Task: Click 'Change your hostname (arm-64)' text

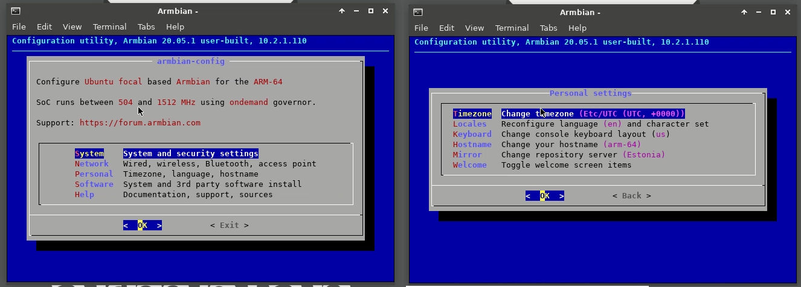Action: point(571,144)
